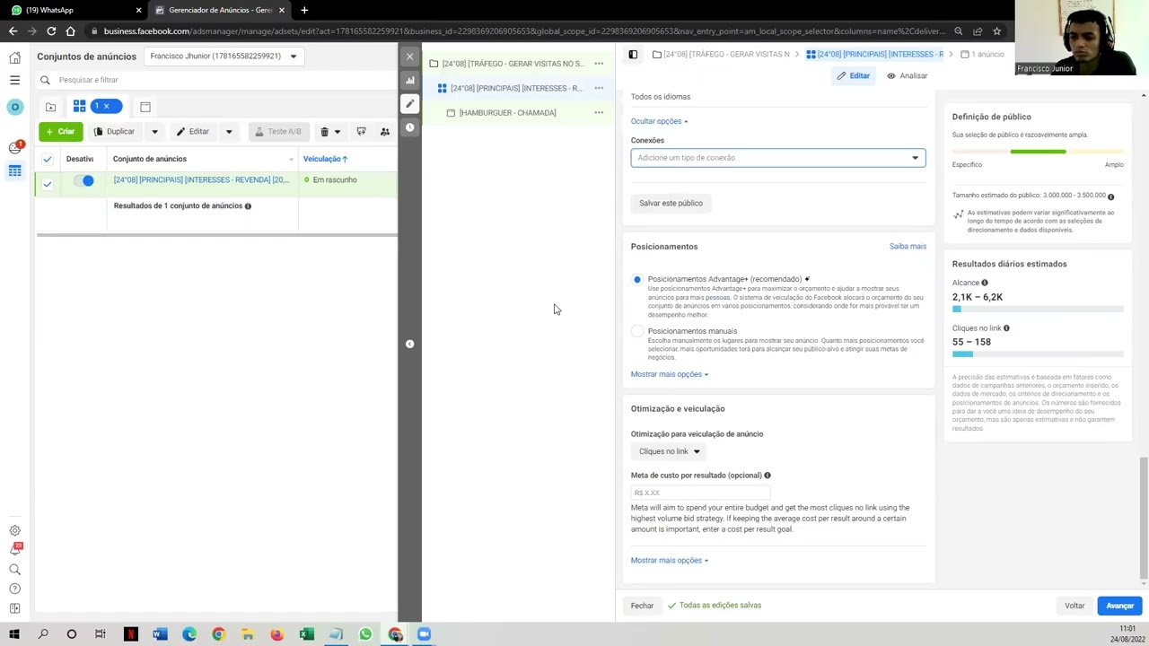Select Posicionamentos manuais radio option
Screen dimensions: 1149x646
tap(637, 331)
